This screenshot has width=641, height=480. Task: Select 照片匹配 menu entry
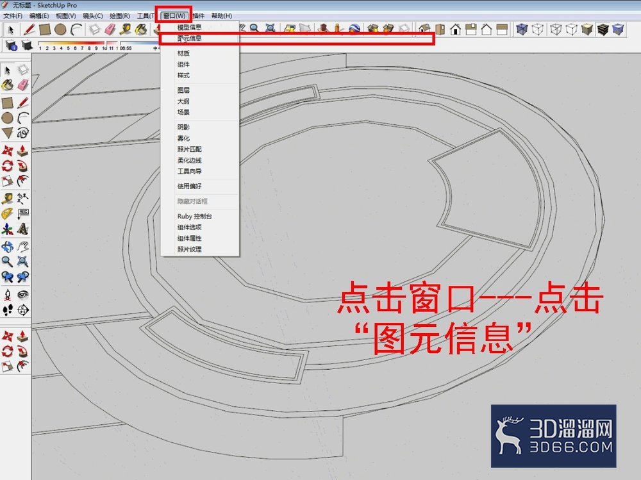(199, 149)
